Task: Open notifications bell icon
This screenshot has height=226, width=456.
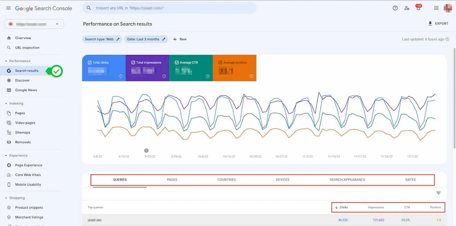Action: click(x=418, y=8)
